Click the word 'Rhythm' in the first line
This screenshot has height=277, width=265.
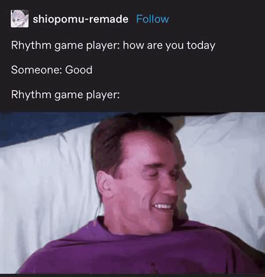click(x=31, y=46)
